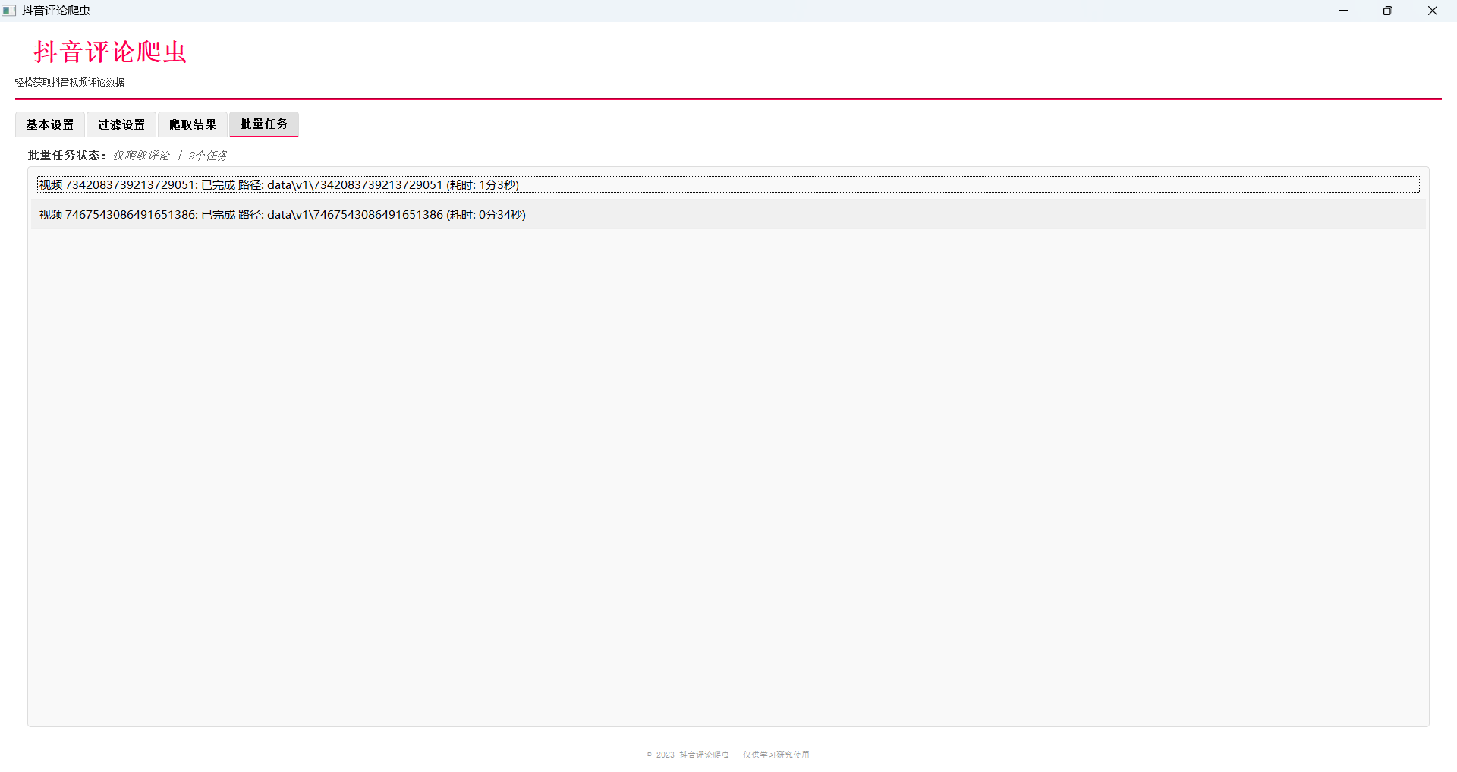Switch to the 基本设置 tab
The width and height of the screenshot is (1457, 772).
50,124
